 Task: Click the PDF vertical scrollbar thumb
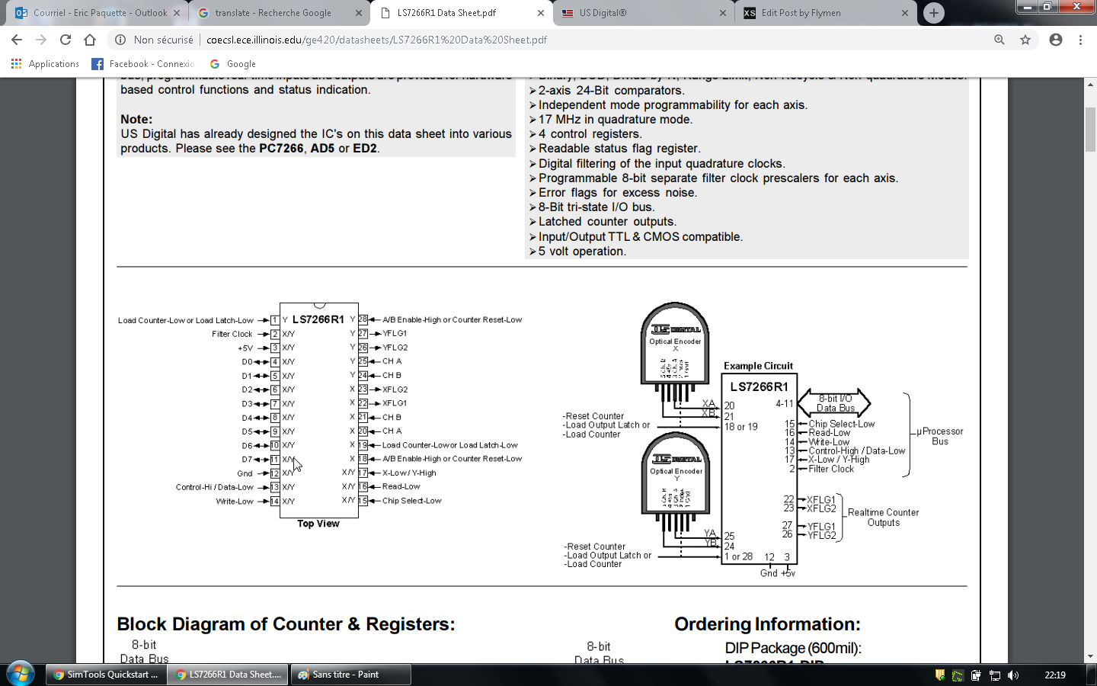[x=1091, y=130]
